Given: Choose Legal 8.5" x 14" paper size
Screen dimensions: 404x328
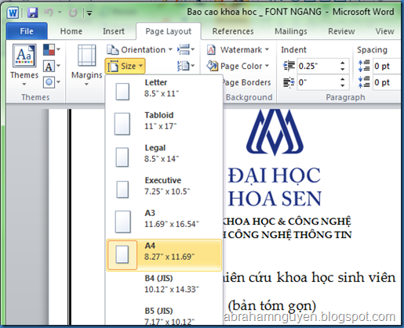Looking at the screenshot, I should point(164,157).
